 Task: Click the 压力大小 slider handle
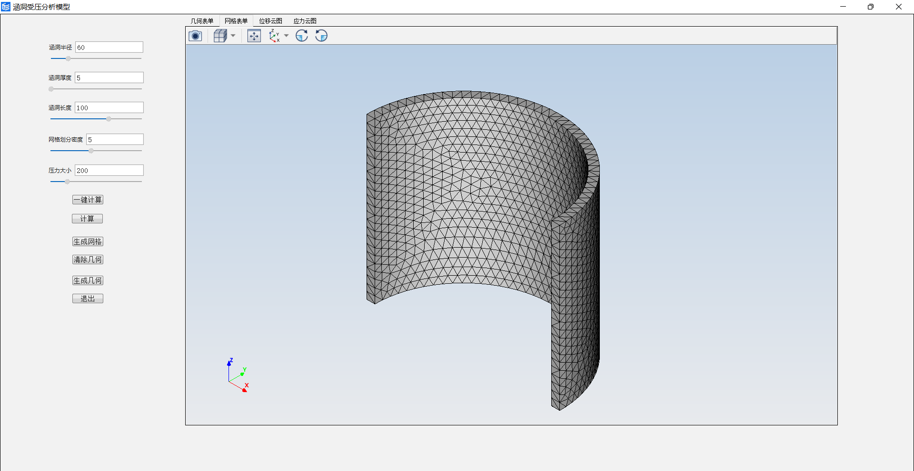tap(67, 182)
